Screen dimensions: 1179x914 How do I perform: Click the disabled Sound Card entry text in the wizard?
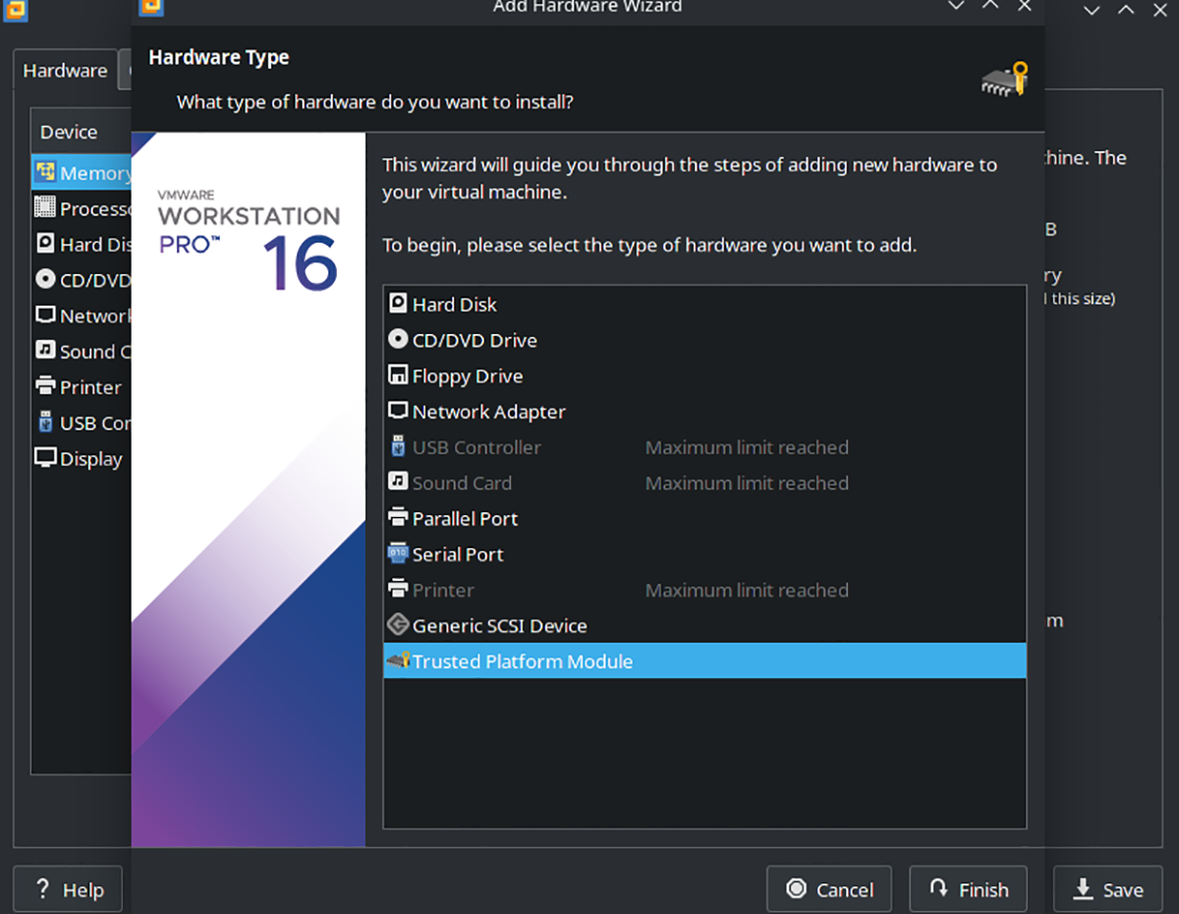(x=462, y=483)
